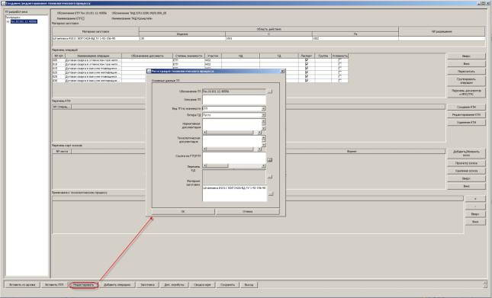Select operation row 005 in operations table
The height and width of the screenshot is (298, 492).
click(x=200, y=60)
